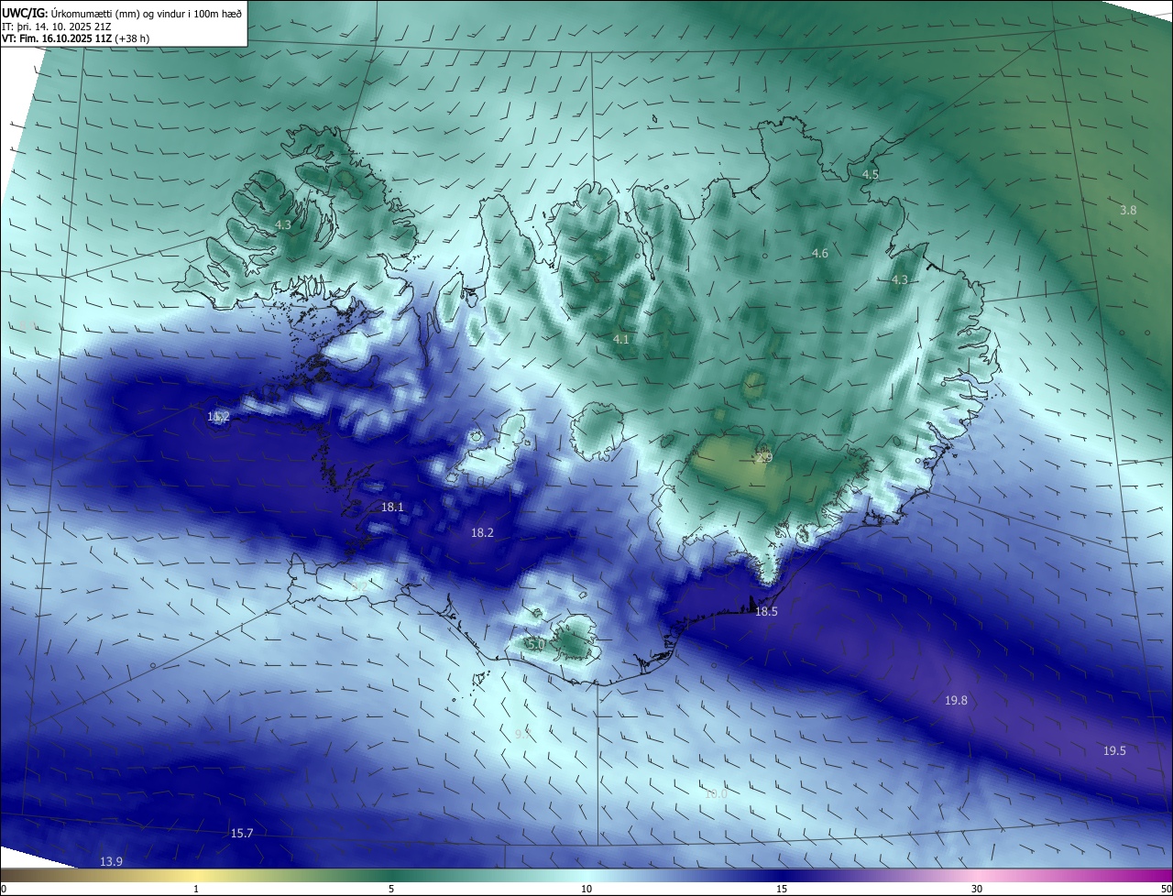The height and width of the screenshot is (896, 1173).
Task: Click the colorbar tick label '15'
Action: click(782, 889)
